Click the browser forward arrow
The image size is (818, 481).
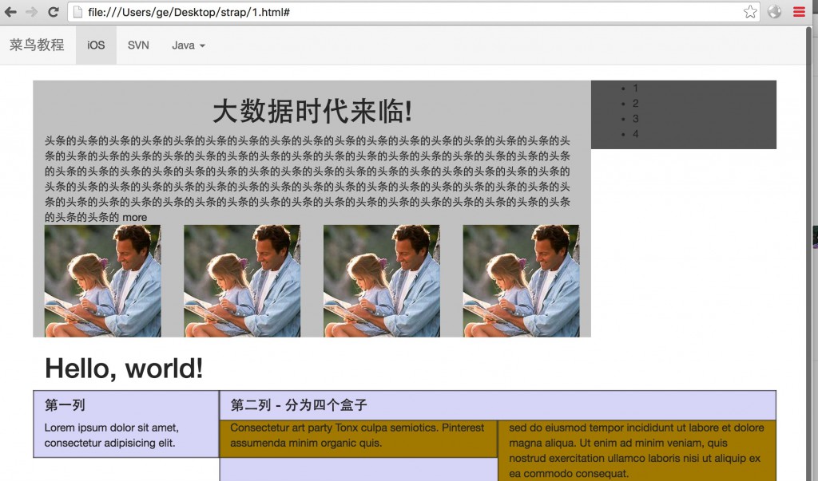click(32, 12)
